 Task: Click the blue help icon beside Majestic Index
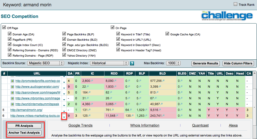[x=132, y=63]
